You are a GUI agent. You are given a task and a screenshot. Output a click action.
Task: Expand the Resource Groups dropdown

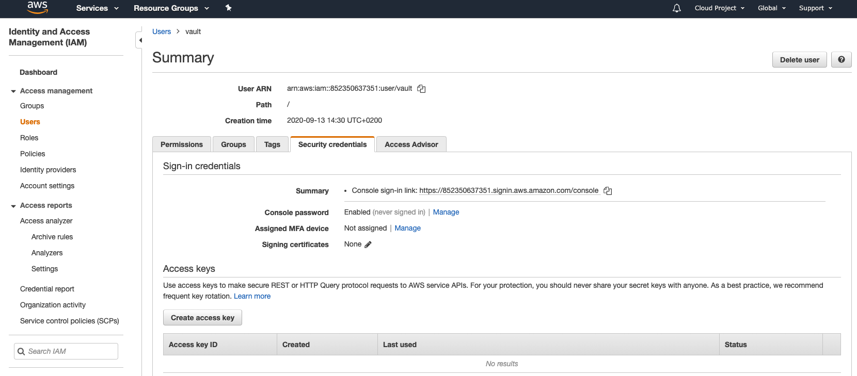pyautogui.click(x=171, y=8)
